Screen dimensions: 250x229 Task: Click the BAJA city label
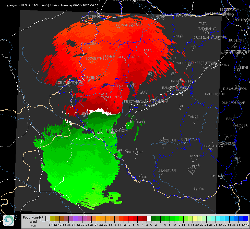238,158
